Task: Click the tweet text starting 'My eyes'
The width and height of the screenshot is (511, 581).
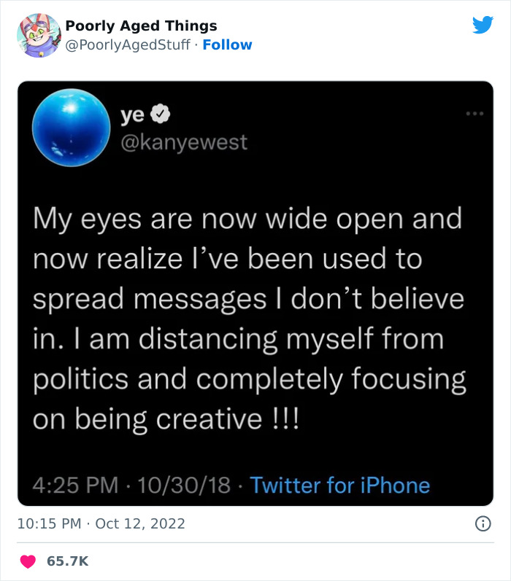Action: coord(248,319)
